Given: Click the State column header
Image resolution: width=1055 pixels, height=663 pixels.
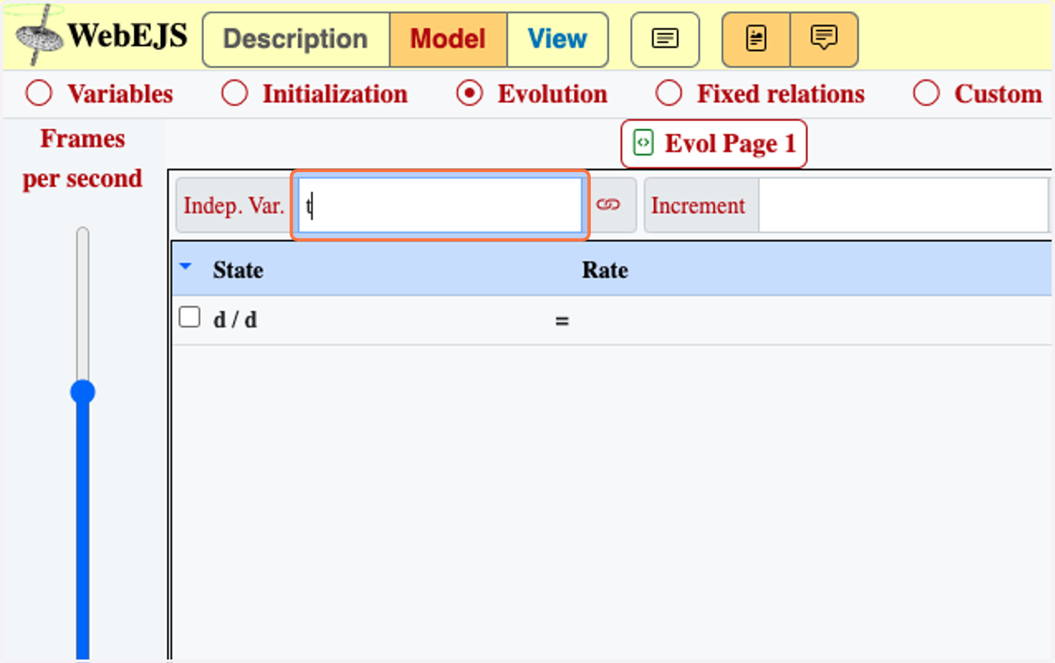Looking at the screenshot, I should [x=238, y=270].
